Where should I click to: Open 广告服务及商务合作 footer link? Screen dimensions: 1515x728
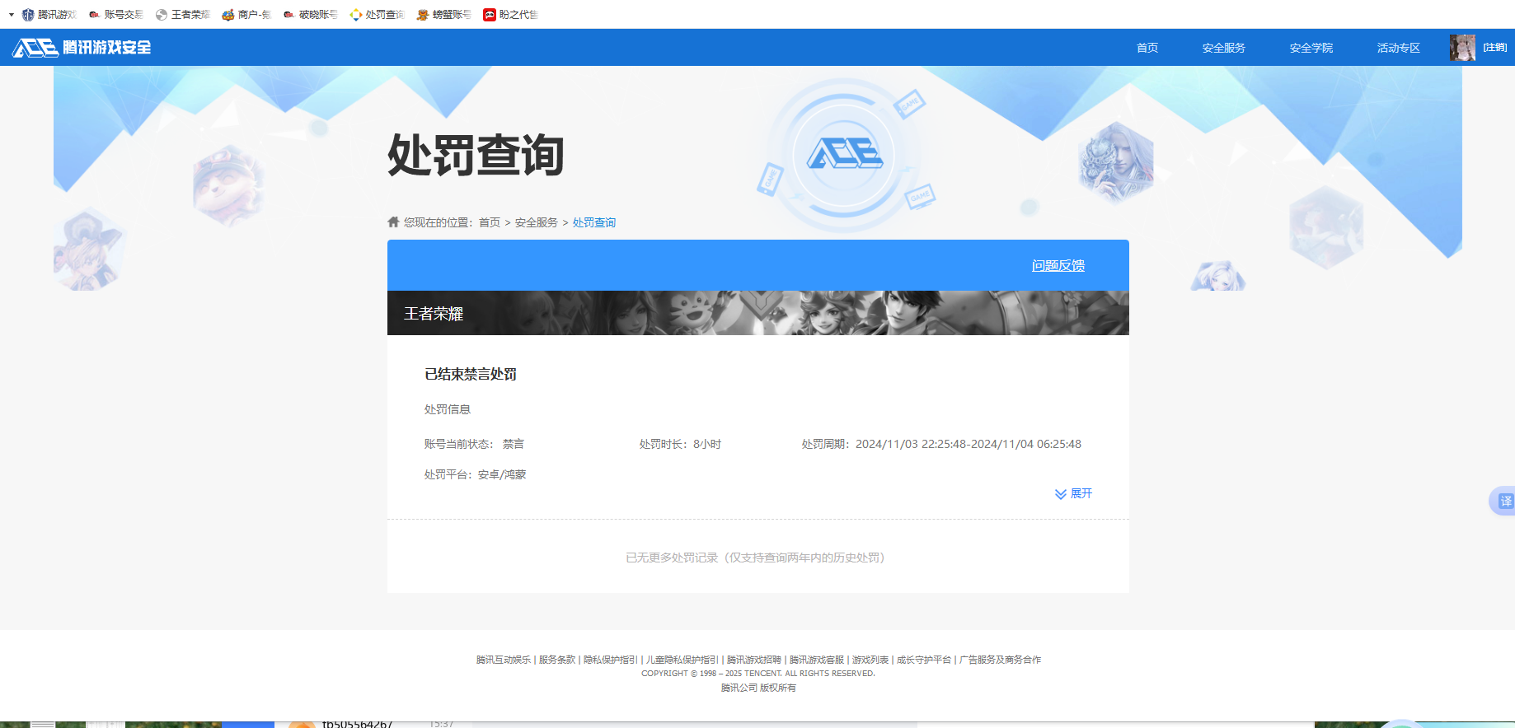(1000, 660)
